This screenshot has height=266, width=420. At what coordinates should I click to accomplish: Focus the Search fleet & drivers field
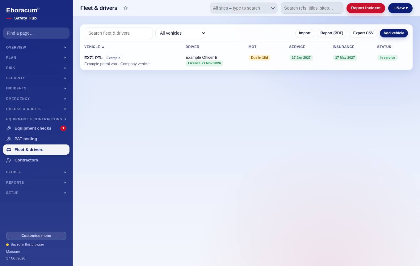click(119, 33)
